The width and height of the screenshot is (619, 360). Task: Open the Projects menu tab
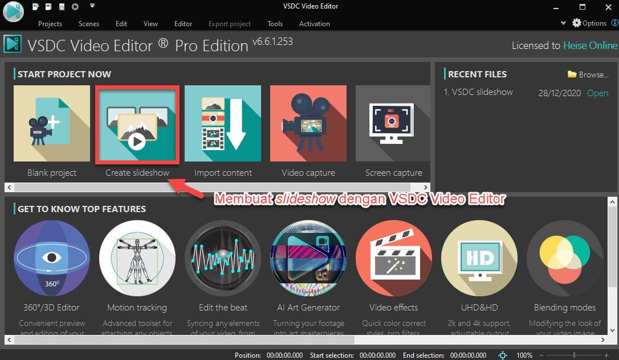pyautogui.click(x=50, y=24)
